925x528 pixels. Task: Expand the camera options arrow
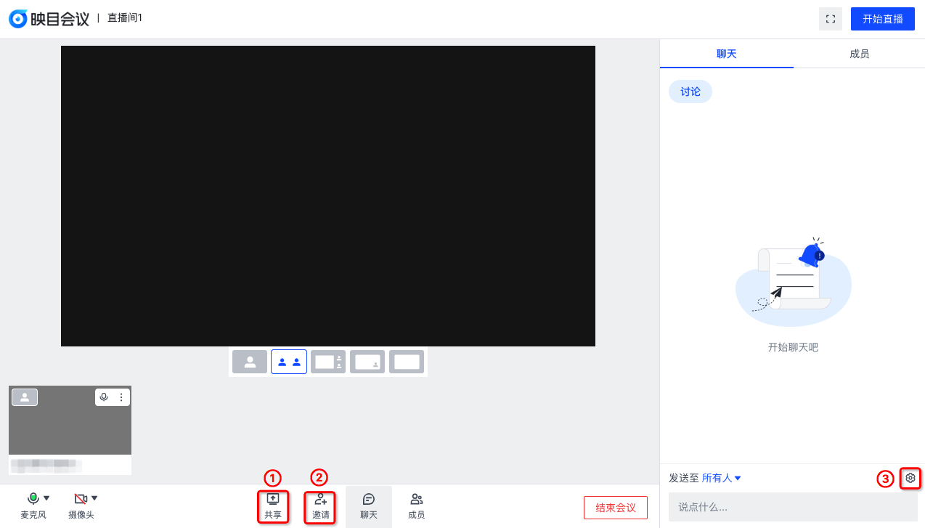tap(94, 498)
